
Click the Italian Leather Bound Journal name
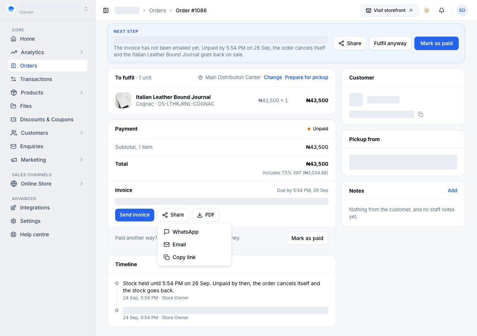coord(173,97)
